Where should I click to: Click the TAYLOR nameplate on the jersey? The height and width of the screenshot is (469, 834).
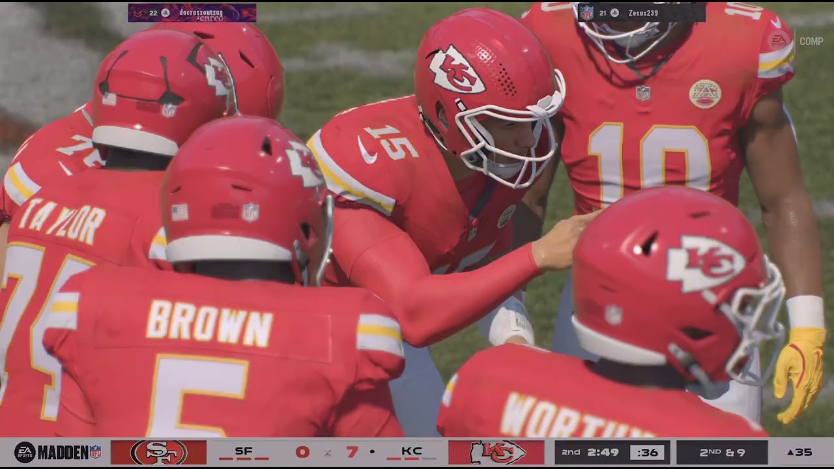point(61,221)
